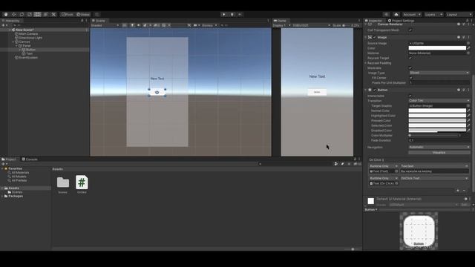
Task: Click the Visualize navigation button
Action: pyautogui.click(x=439, y=153)
